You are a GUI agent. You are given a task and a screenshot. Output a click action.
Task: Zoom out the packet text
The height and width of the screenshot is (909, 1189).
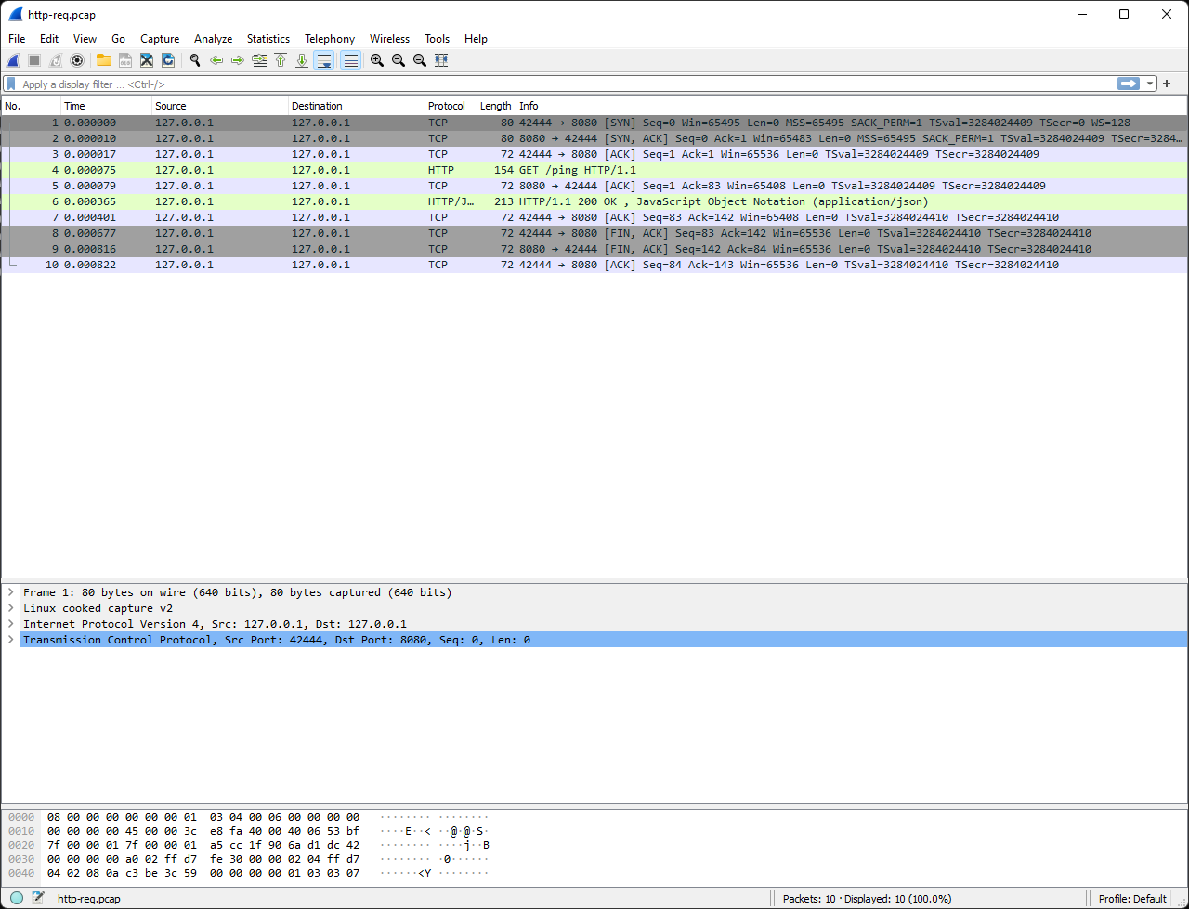coord(399,60)
